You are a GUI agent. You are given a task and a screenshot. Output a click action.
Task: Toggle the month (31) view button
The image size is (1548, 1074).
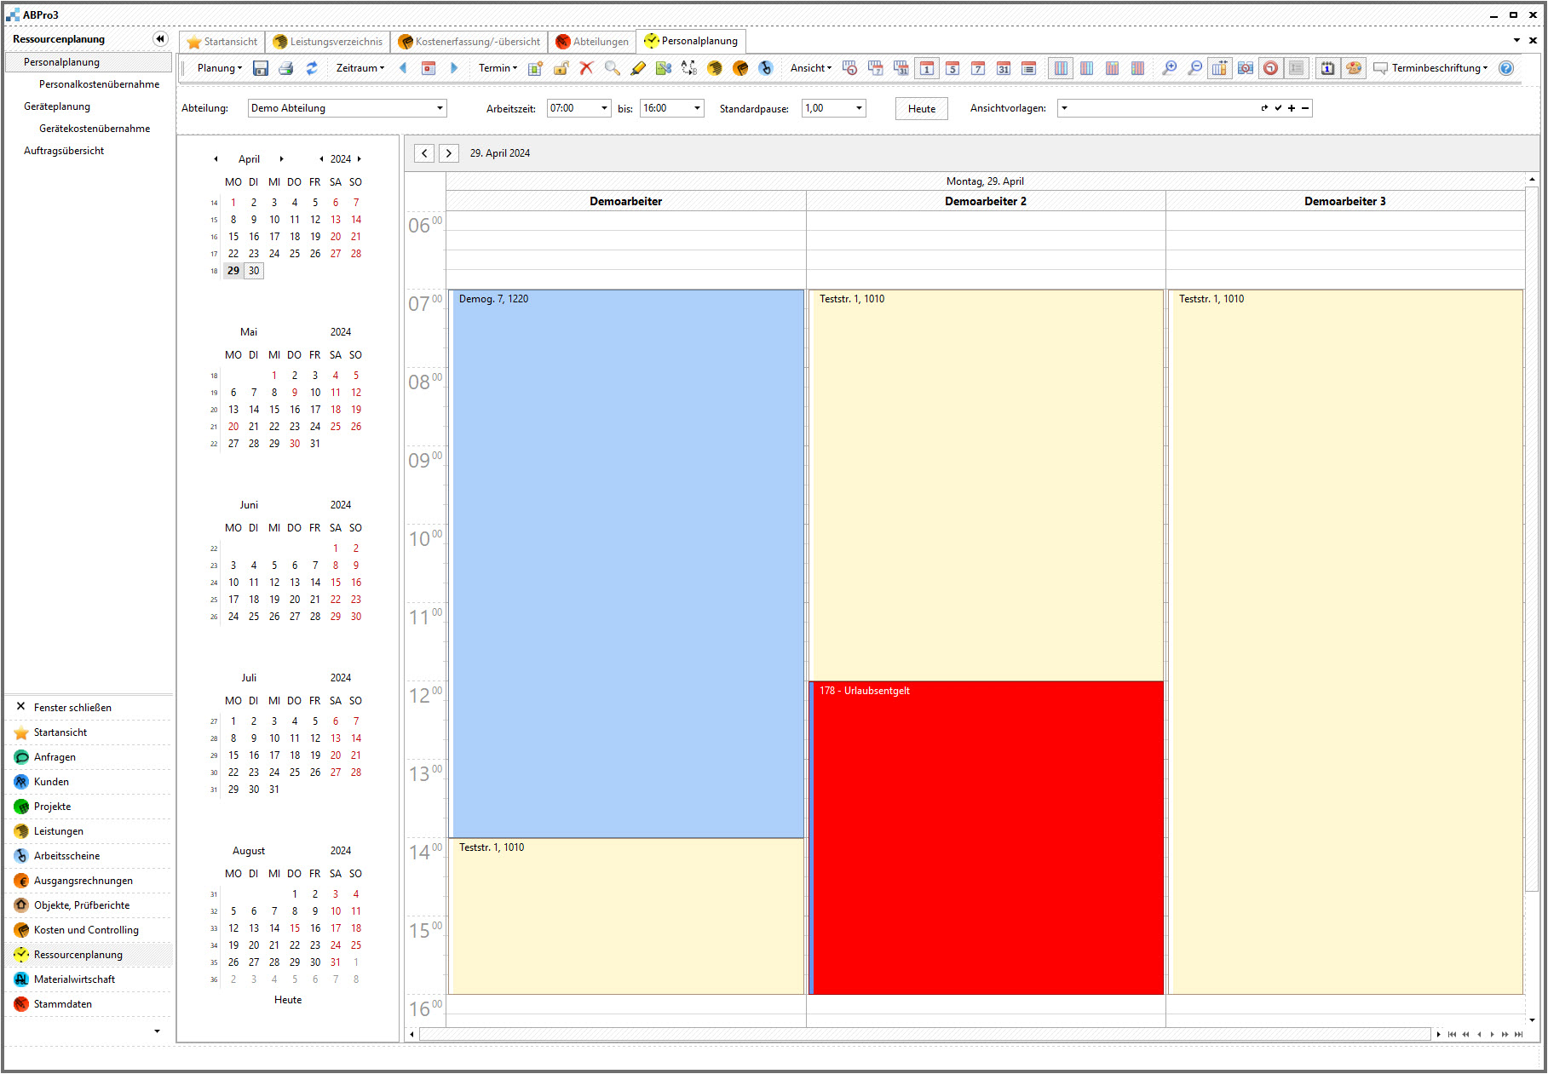pyautogui.click(x=1004, y=68)
